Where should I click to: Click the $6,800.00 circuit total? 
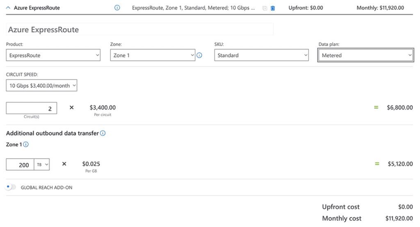point(399,108)
